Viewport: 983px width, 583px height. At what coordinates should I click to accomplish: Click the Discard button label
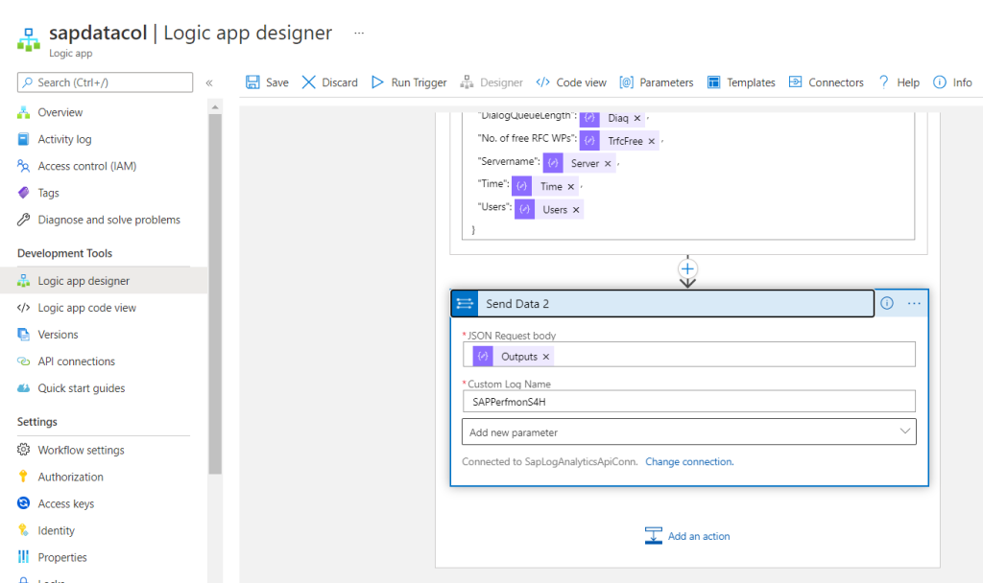click(x=340, y=82)
